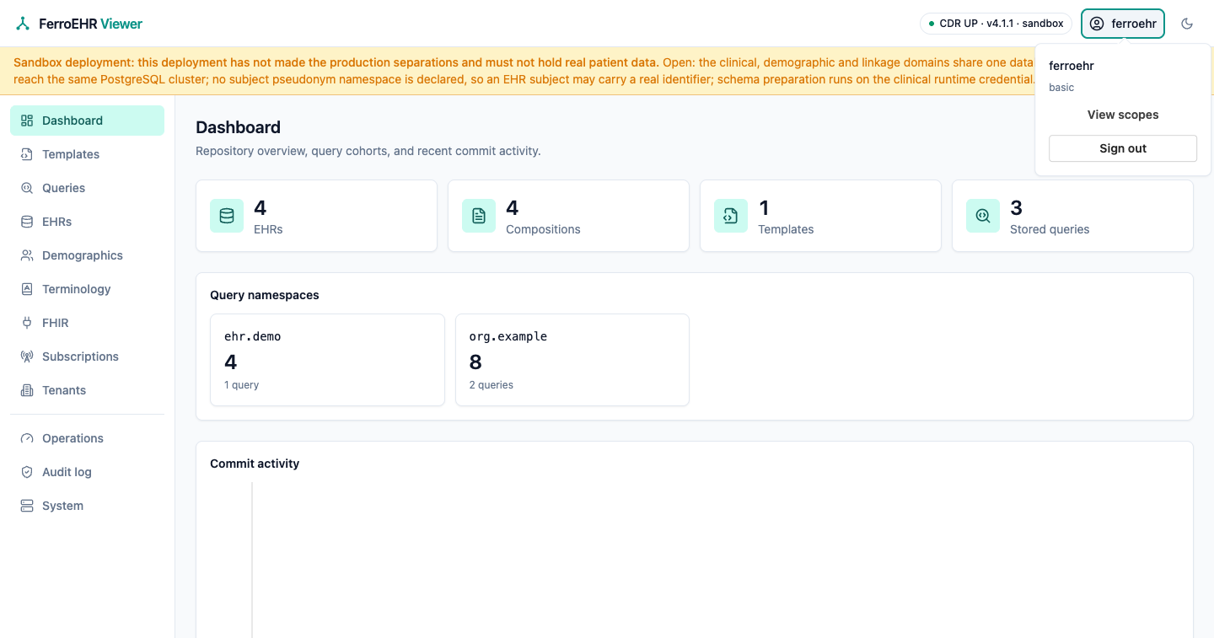1214x638 pixels.
Task: Go to Queries in the sidebar
Action: click(87, 188)
